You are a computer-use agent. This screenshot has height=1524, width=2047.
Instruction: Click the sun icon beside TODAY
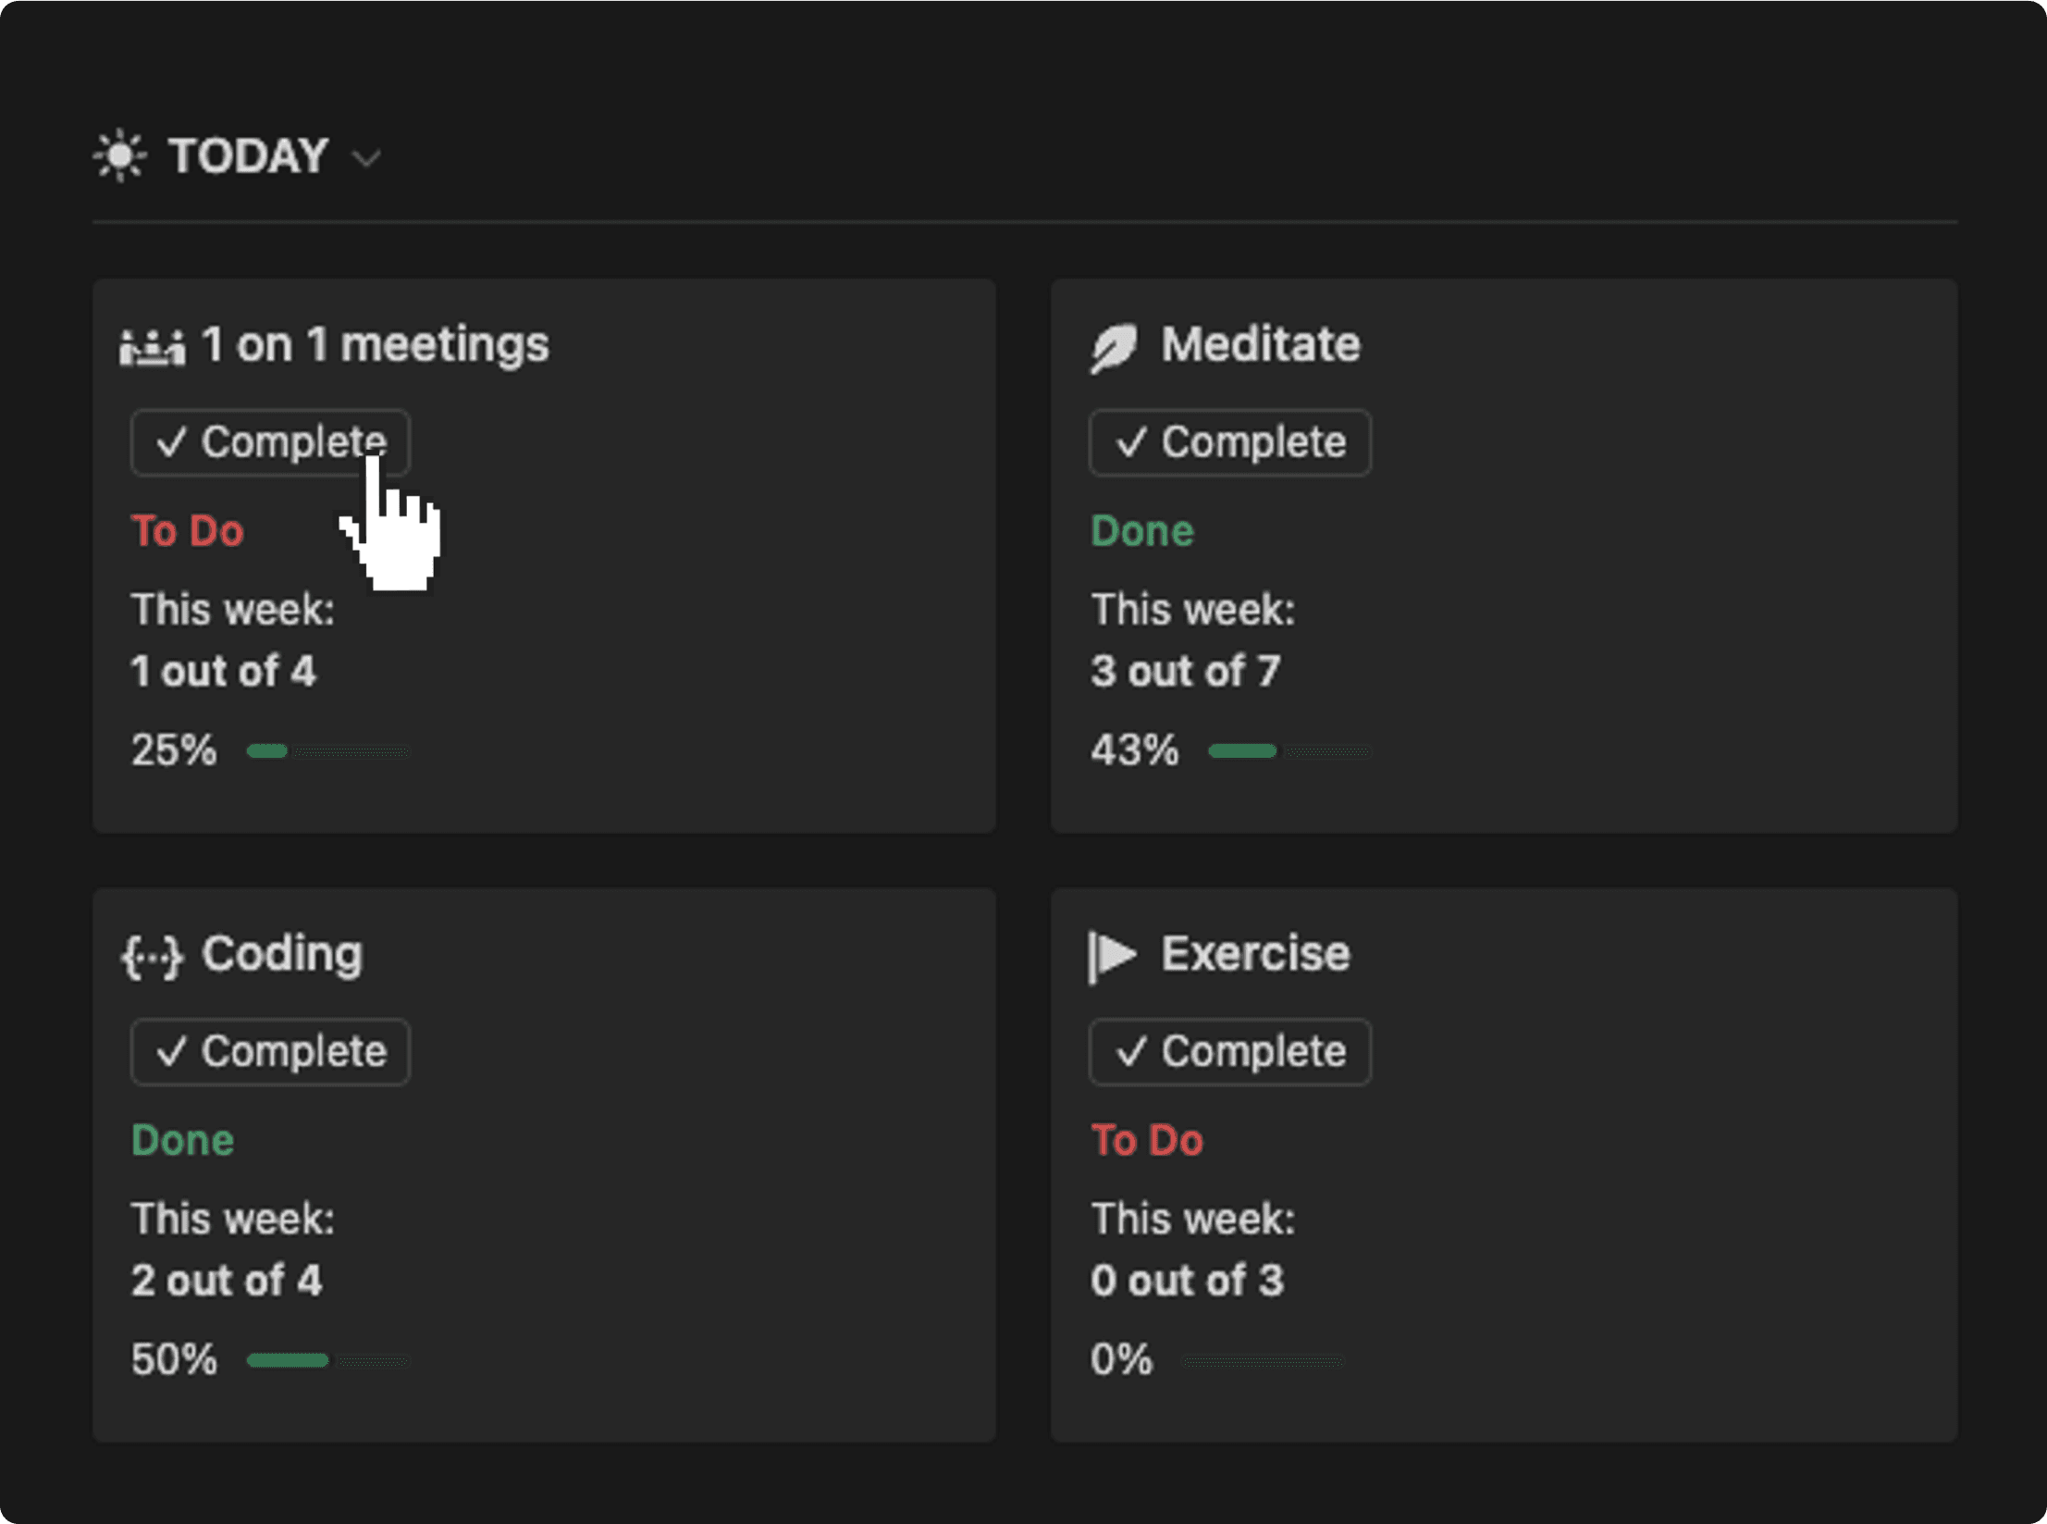click(120, 155)
